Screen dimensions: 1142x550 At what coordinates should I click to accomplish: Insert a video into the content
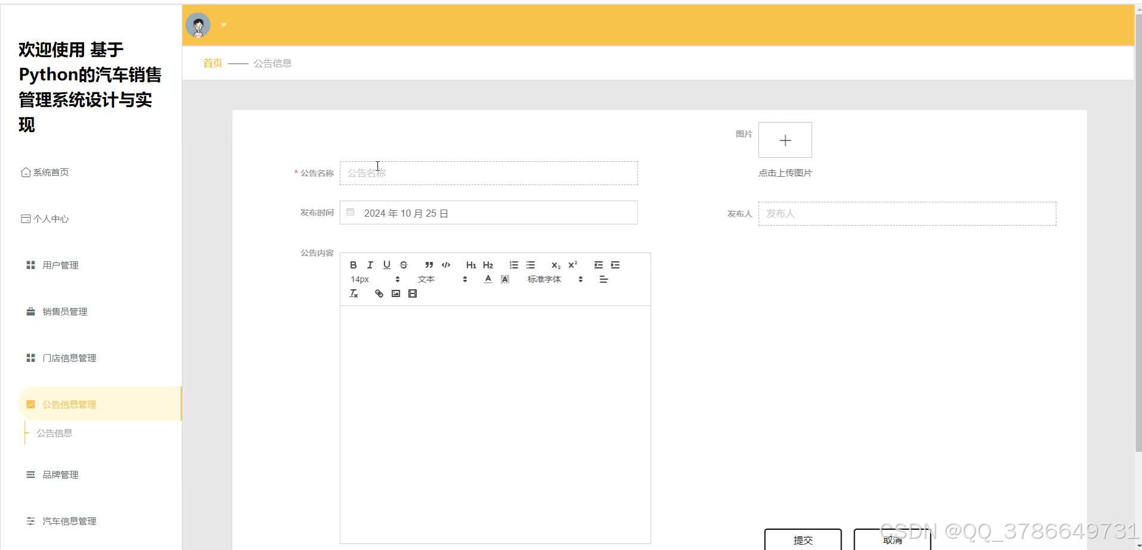412,293
